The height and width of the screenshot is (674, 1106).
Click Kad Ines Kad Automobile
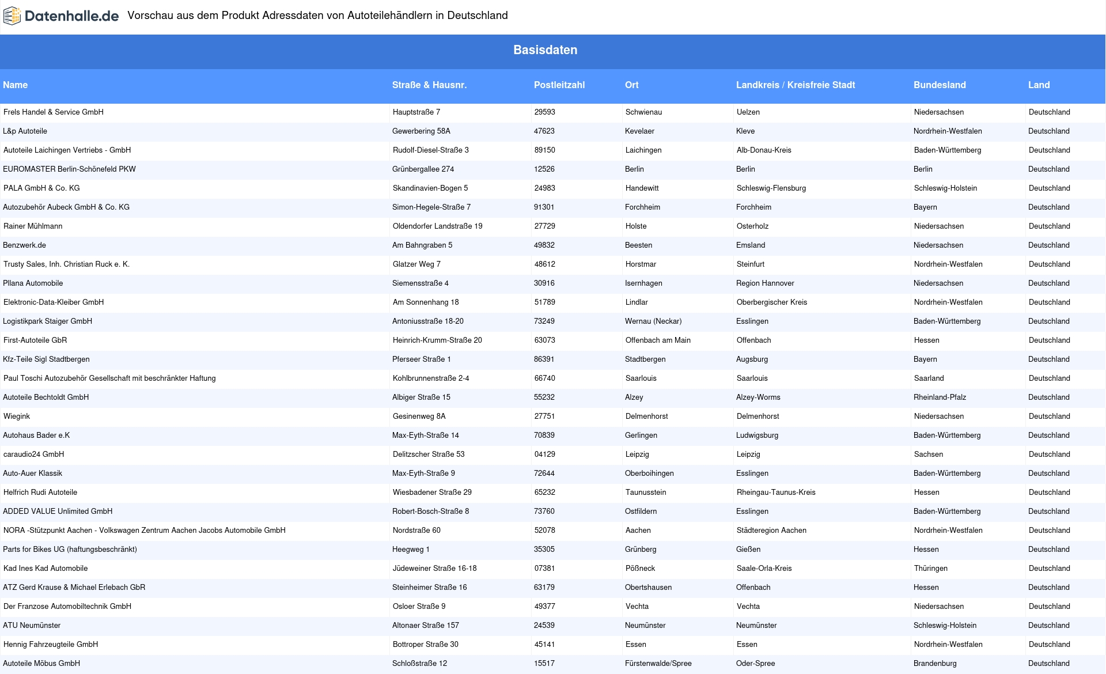46,569
